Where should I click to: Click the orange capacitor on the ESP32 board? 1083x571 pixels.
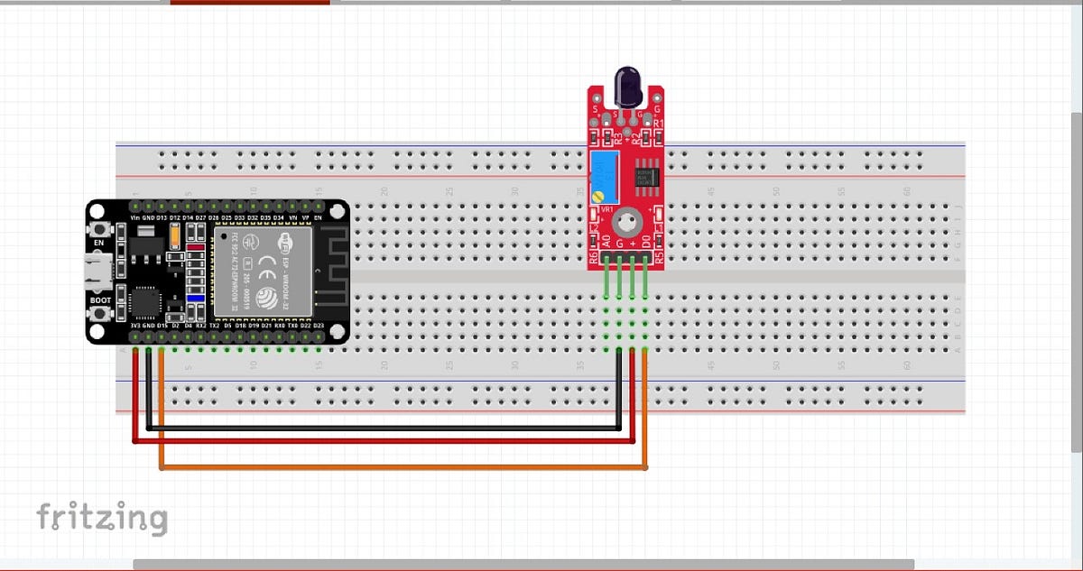tap(175, 237)
